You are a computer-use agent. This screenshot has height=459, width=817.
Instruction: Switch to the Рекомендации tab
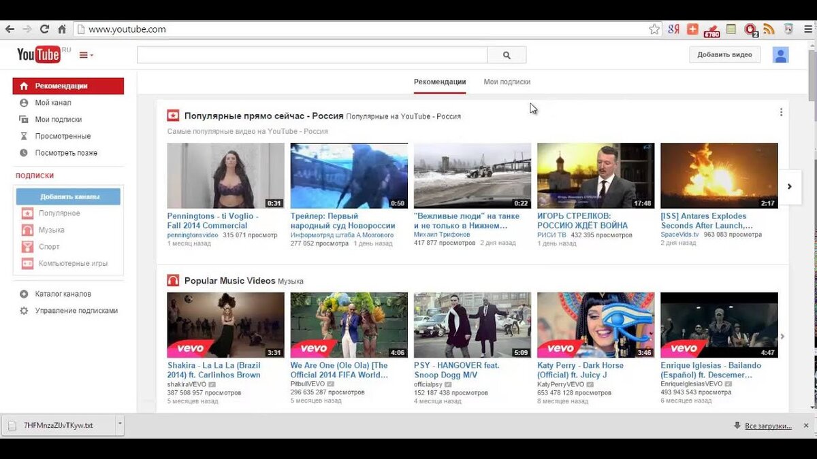(440, 82)
